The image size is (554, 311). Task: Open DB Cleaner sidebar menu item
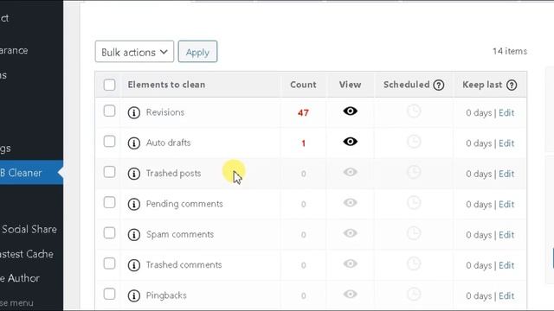tap(31, 173)
